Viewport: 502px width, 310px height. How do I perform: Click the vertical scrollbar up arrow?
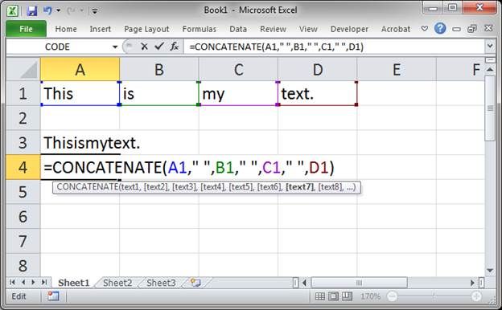click(x=490, y=69)
